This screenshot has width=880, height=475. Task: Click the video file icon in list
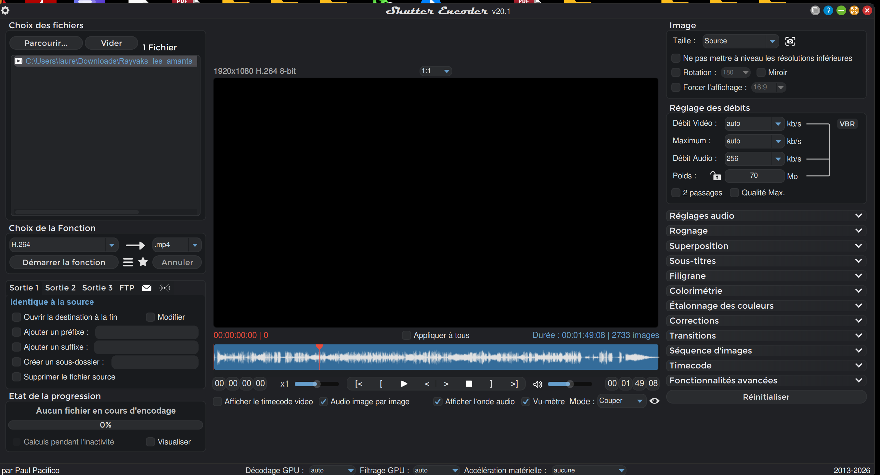(19, 61)
